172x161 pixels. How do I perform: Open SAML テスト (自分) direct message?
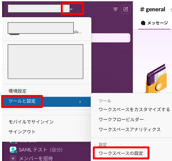click(x=41, y=150)
